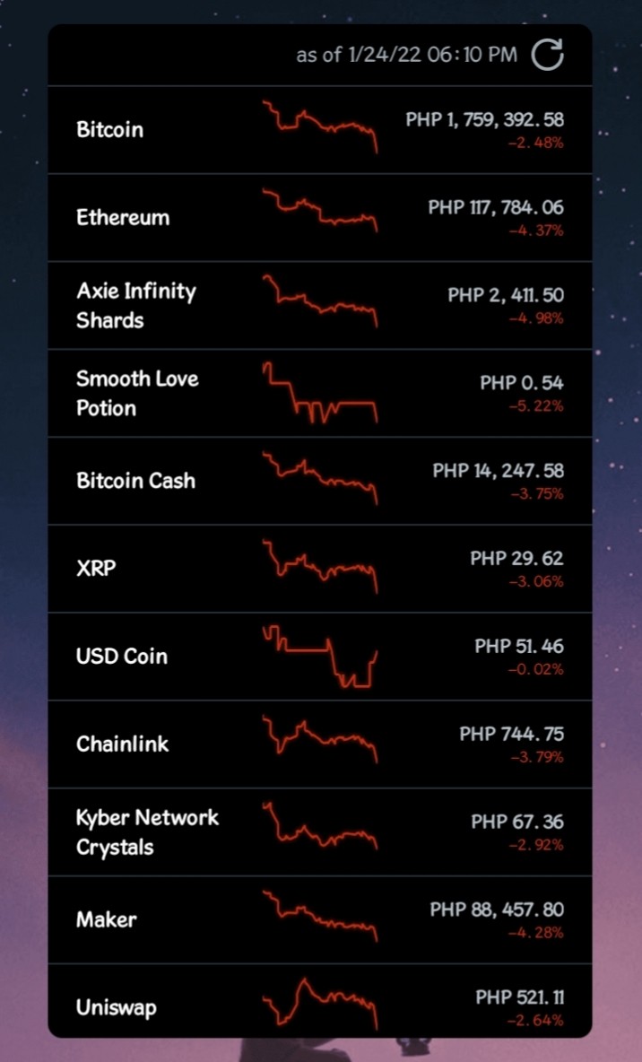Open the Uniswap row
642x1062 pixels.
click(320, 1000)
